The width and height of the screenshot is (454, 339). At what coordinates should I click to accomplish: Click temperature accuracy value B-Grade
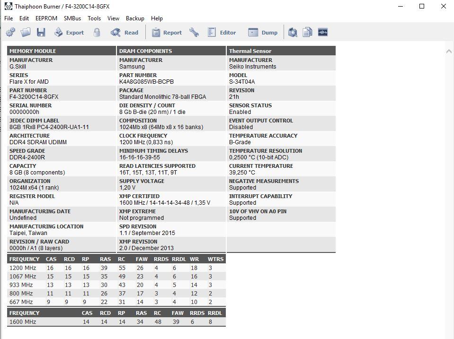pyautogui.click(x=240, y=142)
